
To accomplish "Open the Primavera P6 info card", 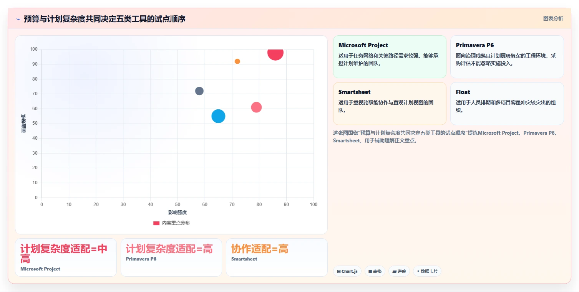I will (x=507, y=57).
